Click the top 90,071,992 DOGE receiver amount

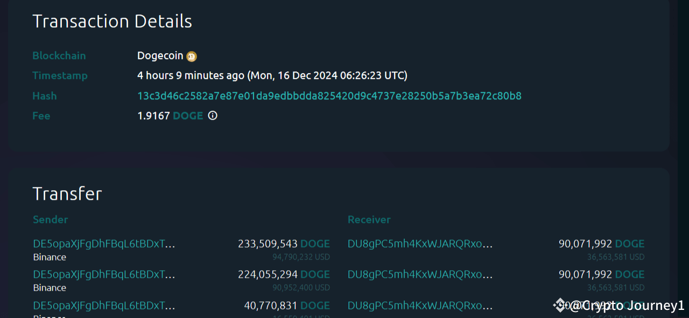click(x=602, y=243)
